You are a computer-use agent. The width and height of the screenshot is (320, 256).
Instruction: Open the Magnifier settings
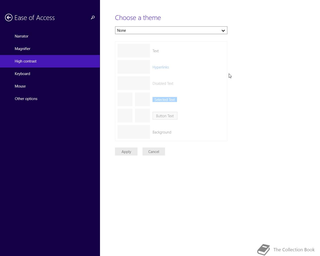(50, 49)
